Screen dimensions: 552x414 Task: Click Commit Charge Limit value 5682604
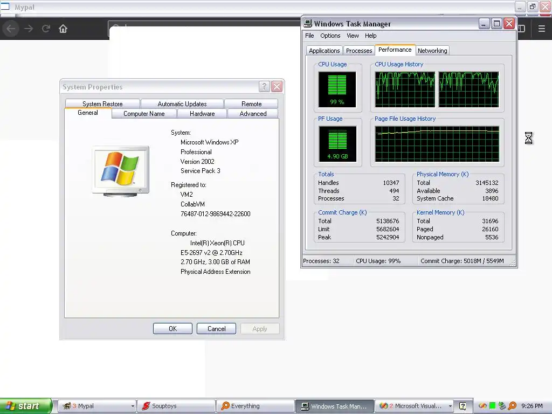388,229
